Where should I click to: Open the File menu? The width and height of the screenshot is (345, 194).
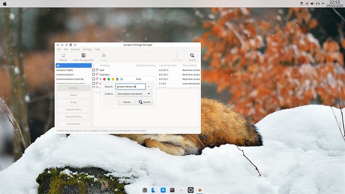(x=59, y=49)
